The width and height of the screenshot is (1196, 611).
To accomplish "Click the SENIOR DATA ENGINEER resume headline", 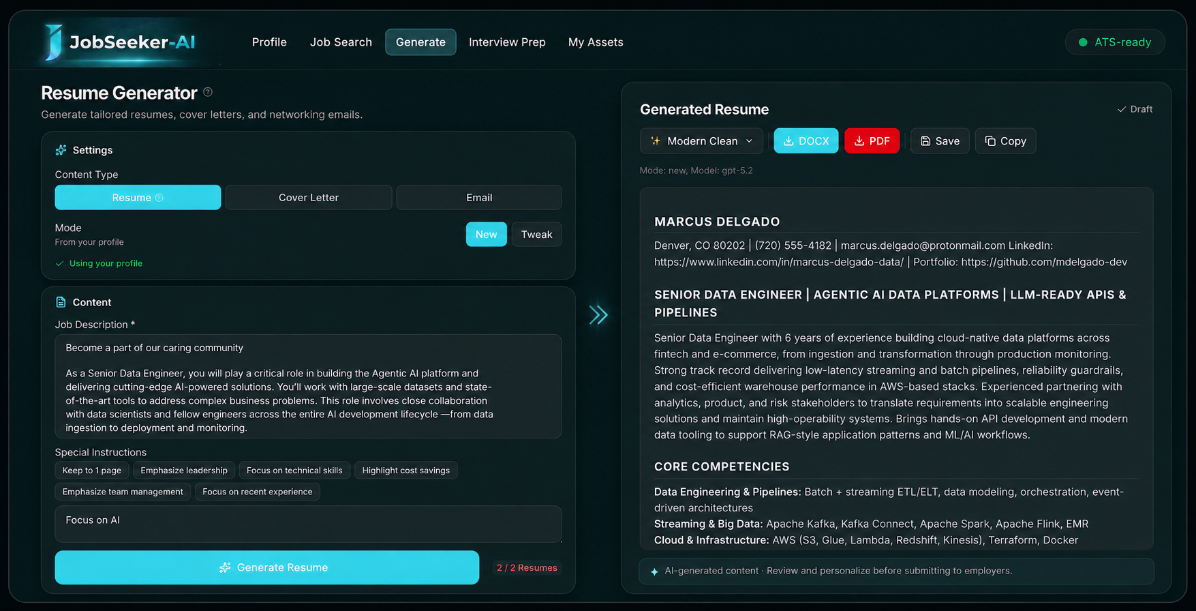I will pos(890,303).
